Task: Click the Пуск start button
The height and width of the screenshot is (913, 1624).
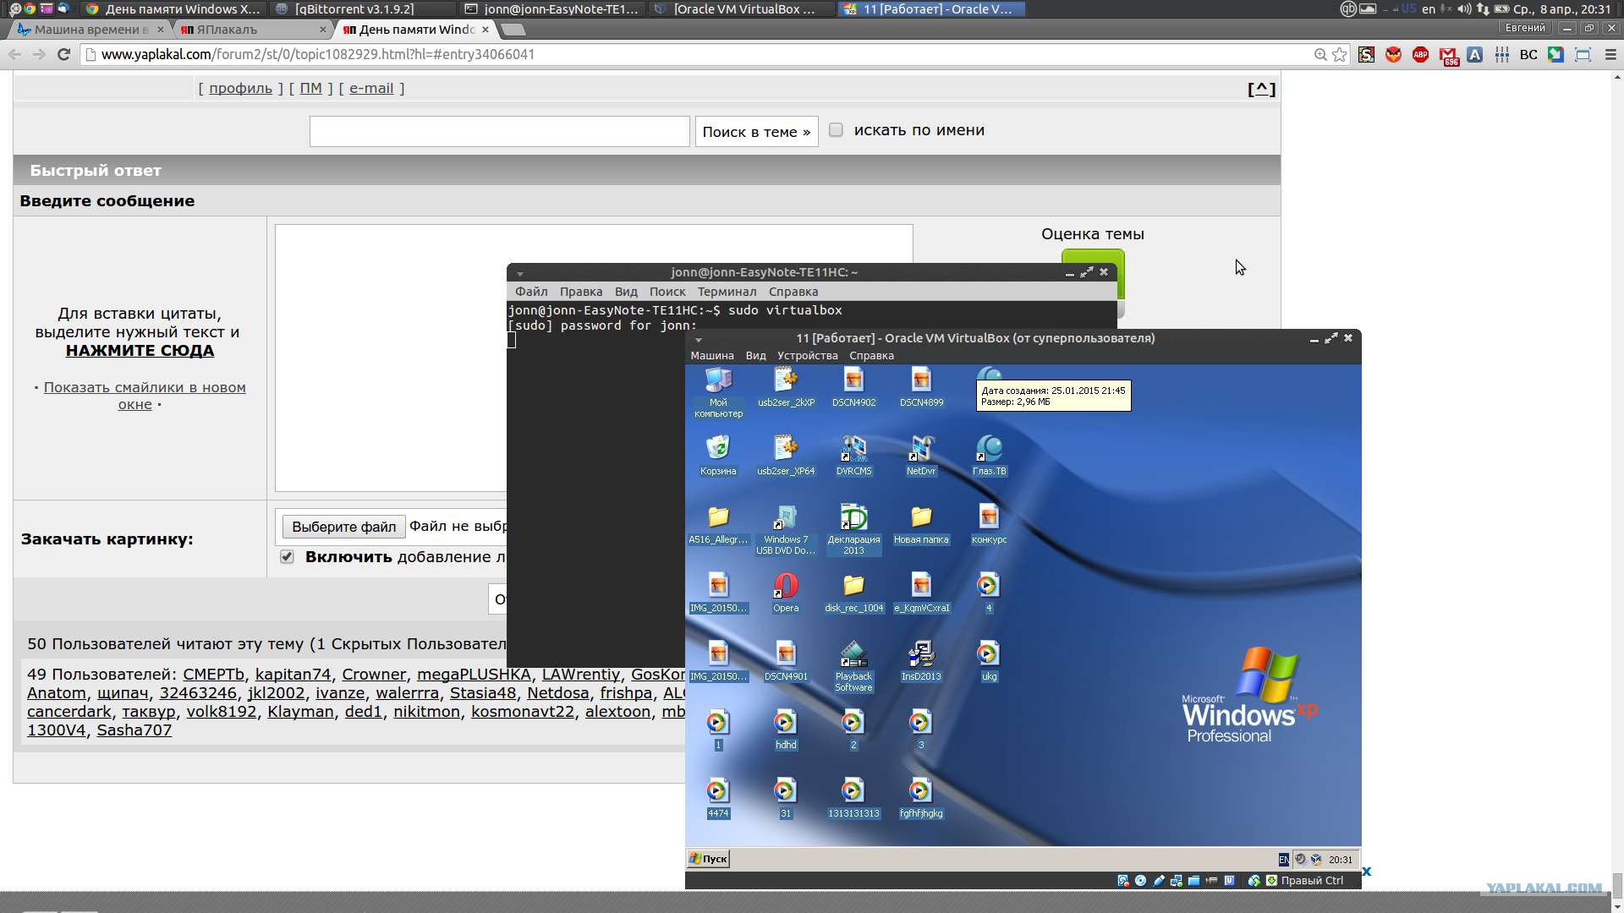Action: (709, 859)
